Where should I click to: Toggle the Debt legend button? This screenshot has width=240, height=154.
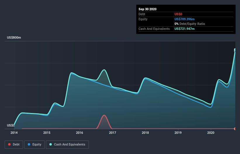pos(14,145)
